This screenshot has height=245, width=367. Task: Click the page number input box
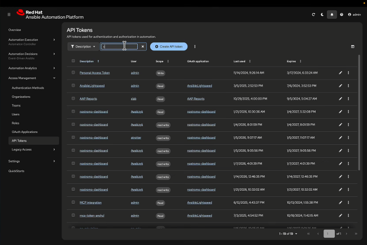[329, 234]
